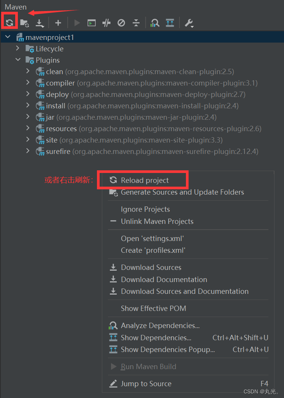Choose Create 'profiles.xml' menu entry

coord(188,250)
